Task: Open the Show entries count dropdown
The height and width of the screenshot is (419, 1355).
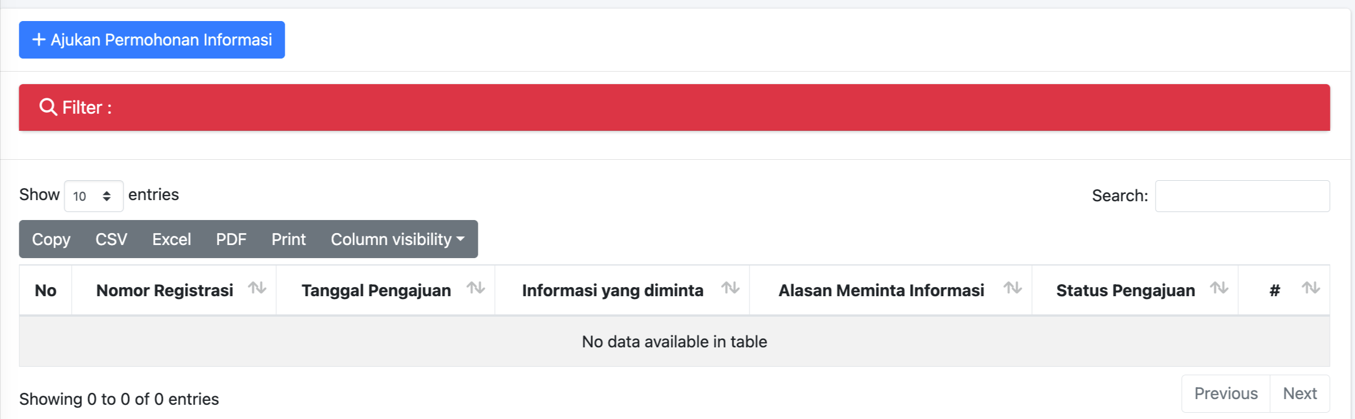Action: pyautogui.click(x=93, y=196)
